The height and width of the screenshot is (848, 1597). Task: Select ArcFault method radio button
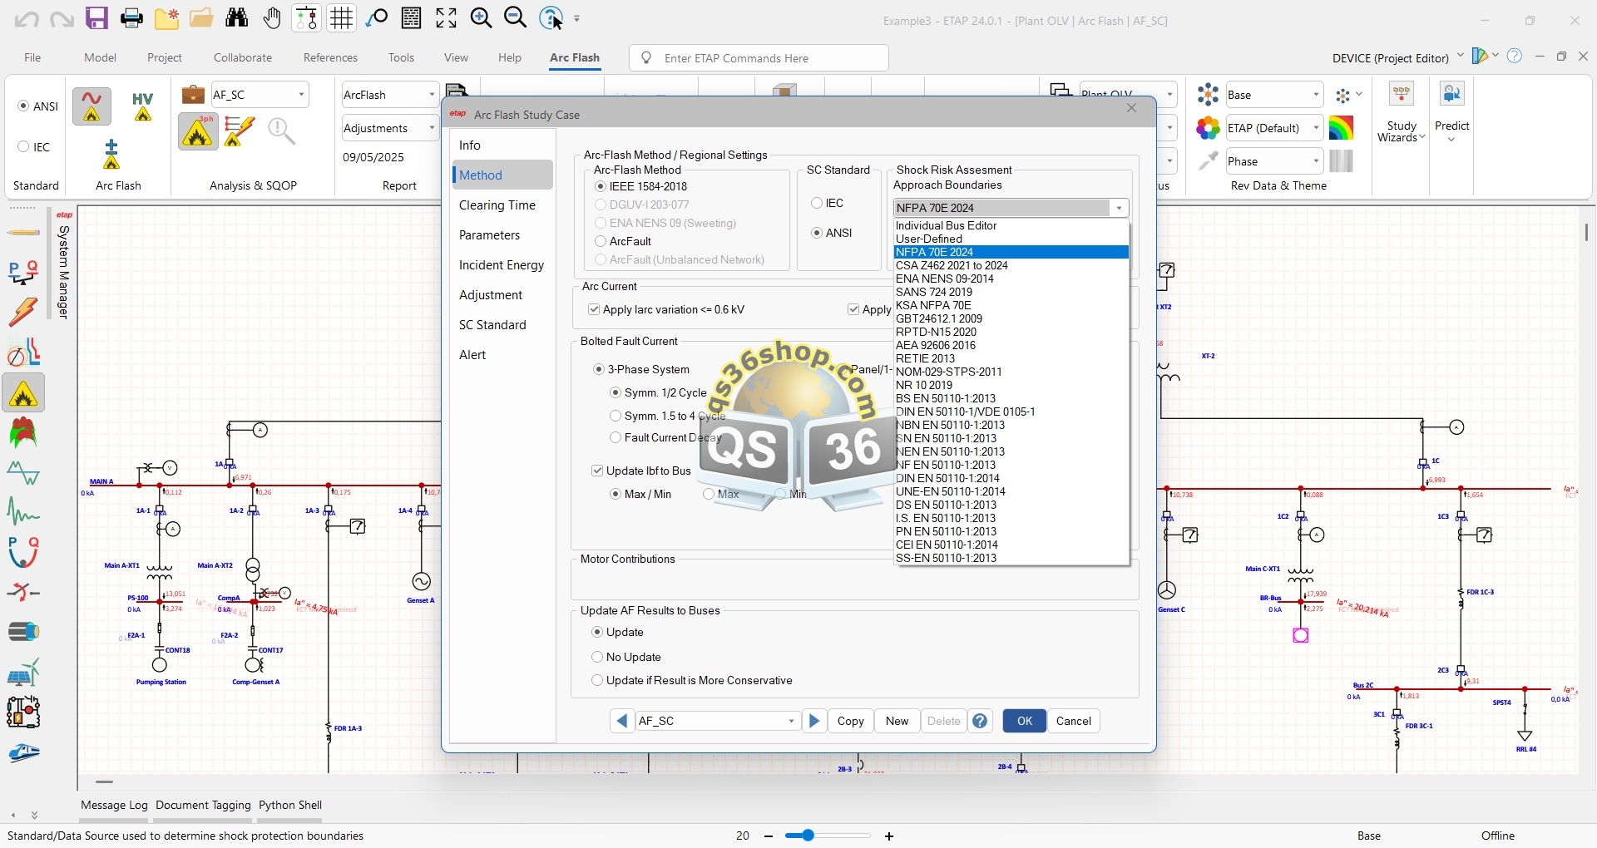click(600, 242)
